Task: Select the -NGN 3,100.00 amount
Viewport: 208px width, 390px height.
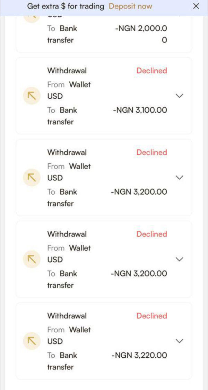Action: point(140,110)
